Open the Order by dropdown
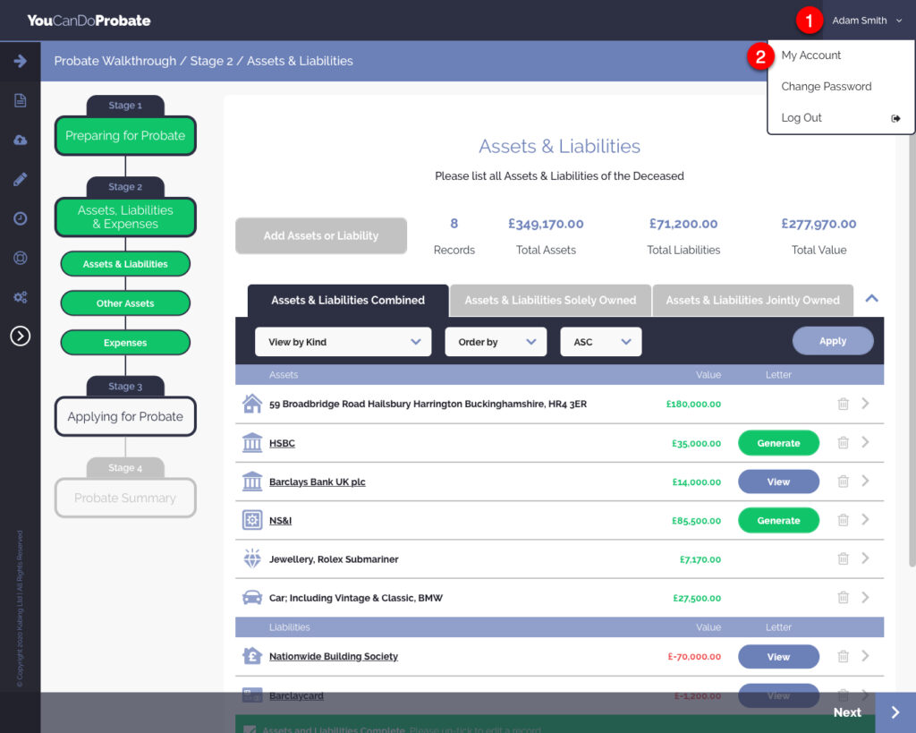This screenshot has height=733, width=916. tap(496, 342)
